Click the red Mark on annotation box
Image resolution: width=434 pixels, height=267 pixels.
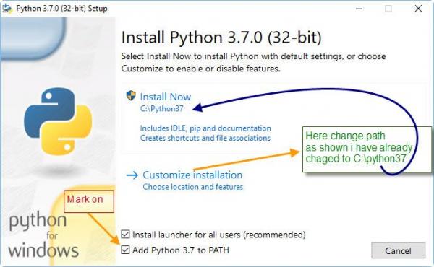click(88, 201)
